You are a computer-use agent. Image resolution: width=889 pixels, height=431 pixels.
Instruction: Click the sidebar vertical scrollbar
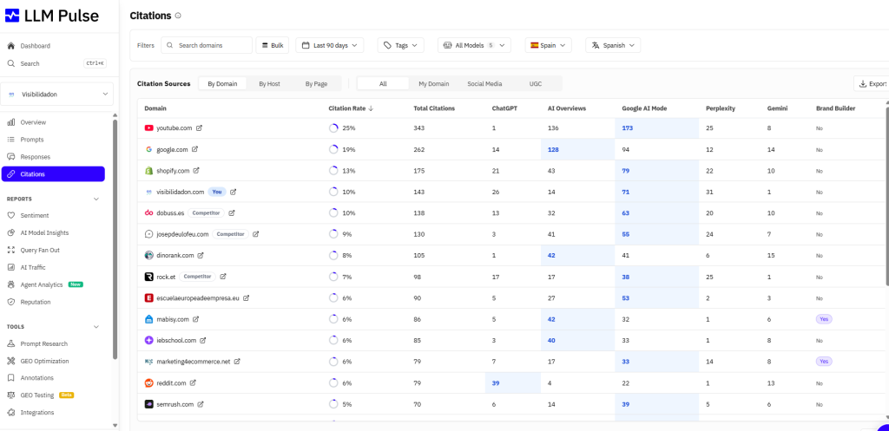point(115,238)
